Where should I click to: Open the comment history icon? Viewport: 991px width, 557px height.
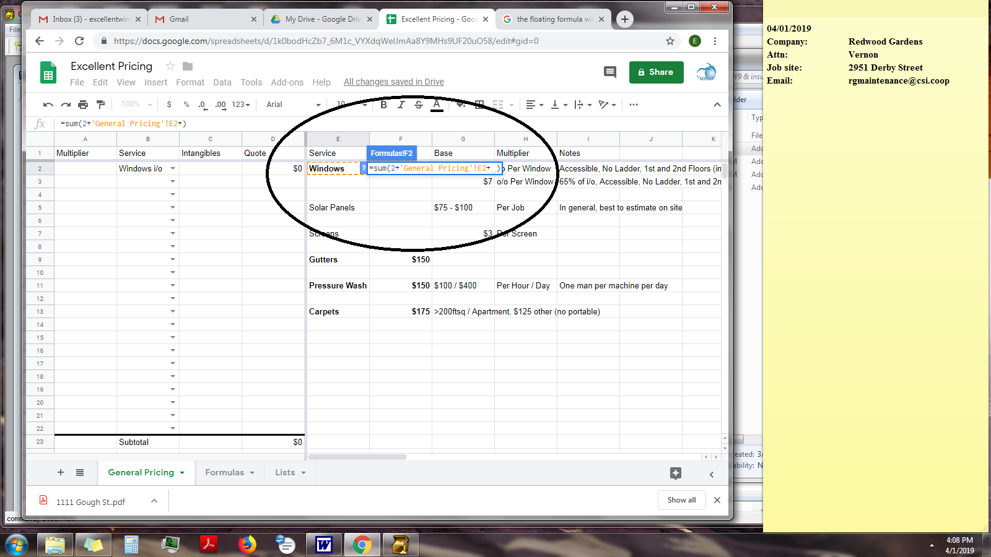pos(610,72)
